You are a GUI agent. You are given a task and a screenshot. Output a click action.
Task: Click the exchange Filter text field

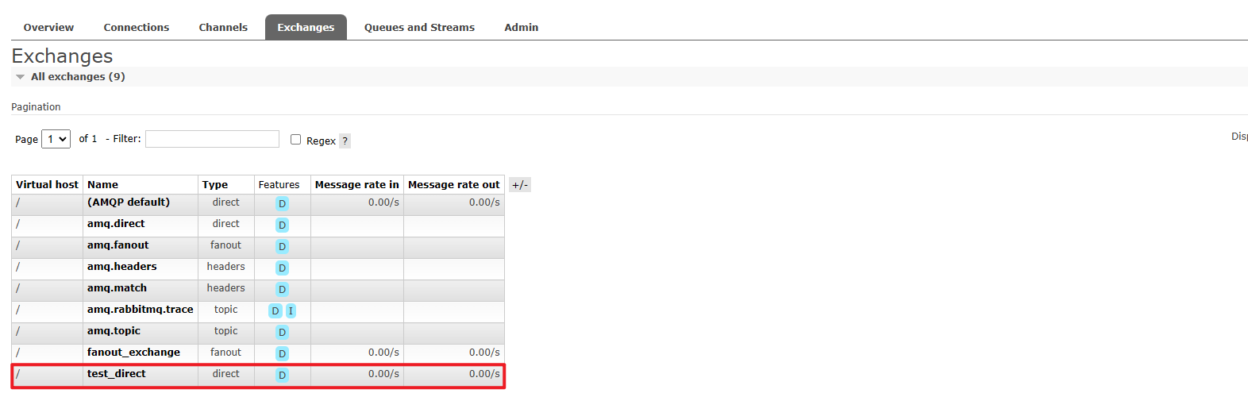pos(212,139)
